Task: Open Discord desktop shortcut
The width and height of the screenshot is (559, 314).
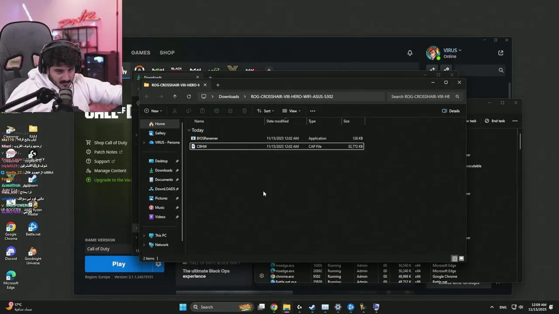Action: pyautogui.click(x=11, y=254)
